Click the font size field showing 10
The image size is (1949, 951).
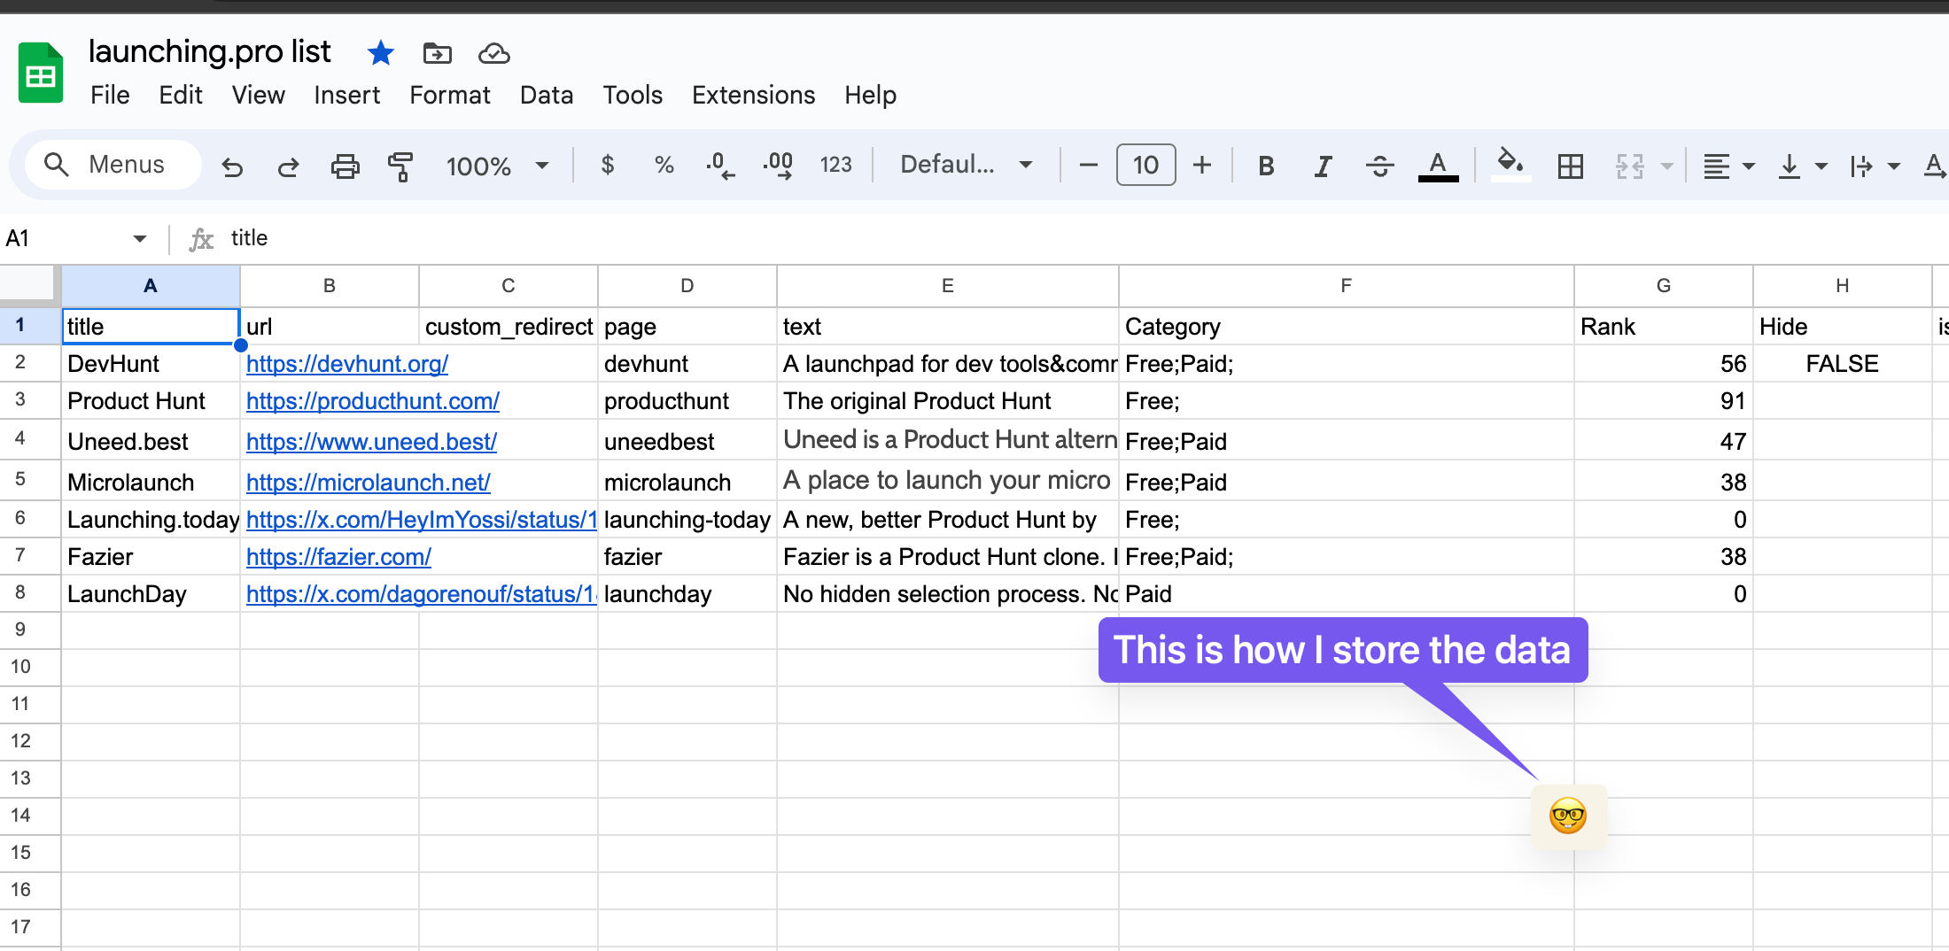(1145, 165)
